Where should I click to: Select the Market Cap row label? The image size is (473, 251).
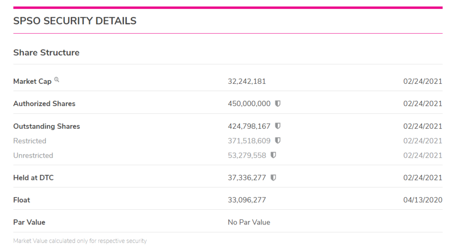pos(32,81)
